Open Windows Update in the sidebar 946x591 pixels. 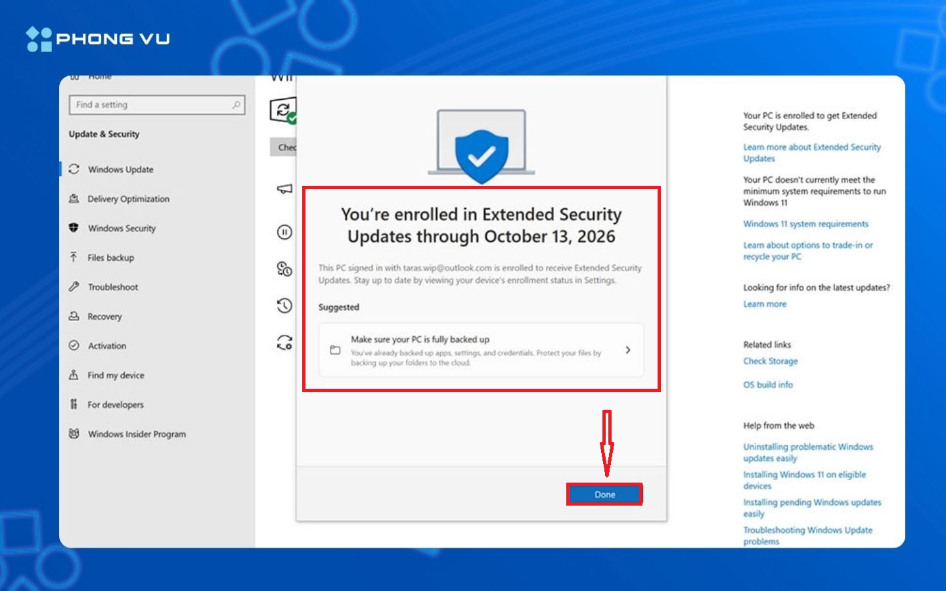pos(121,169)
